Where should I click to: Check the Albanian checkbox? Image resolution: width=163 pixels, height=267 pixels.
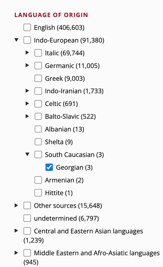click(38, 129)
